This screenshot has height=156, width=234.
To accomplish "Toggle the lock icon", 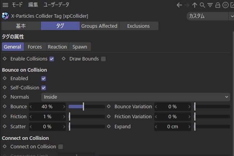I will point(218,5).
